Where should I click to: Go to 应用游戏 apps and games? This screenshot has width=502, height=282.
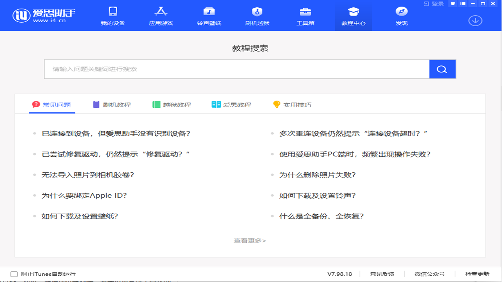(x=161, y=16)
